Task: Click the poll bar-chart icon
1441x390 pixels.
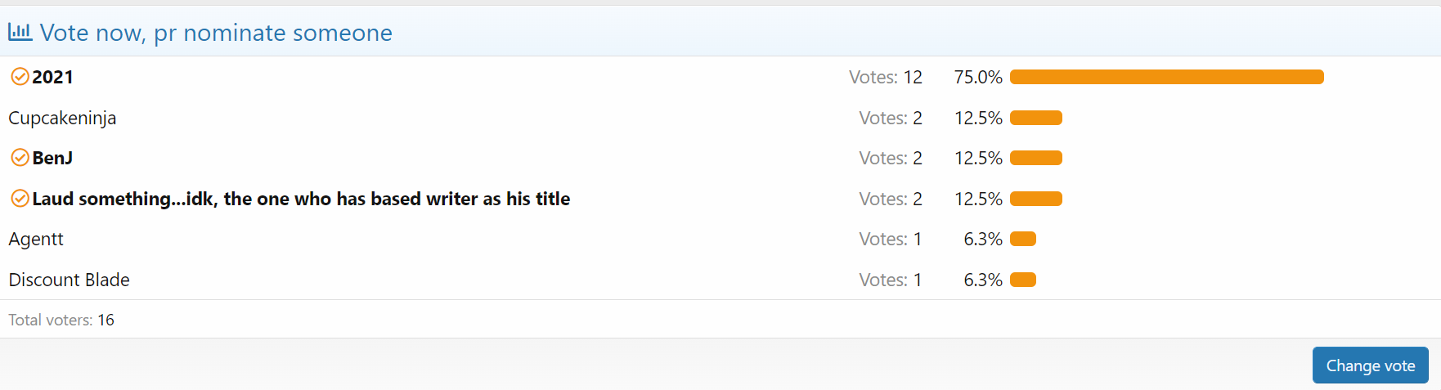Action: click(x=20, y=32)
